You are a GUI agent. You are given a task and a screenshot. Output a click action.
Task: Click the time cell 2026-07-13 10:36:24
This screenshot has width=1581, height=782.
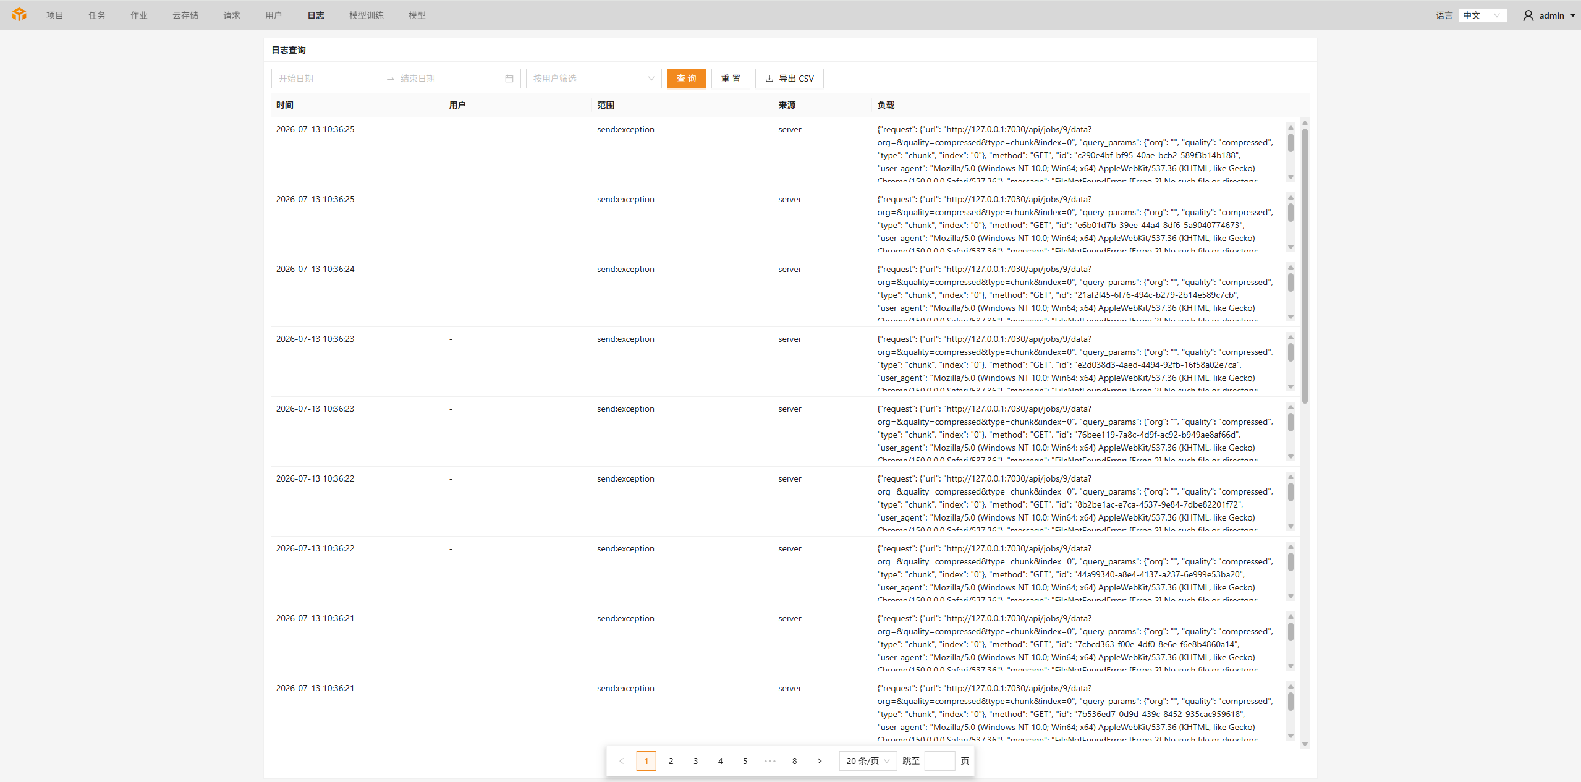[315, 269]
